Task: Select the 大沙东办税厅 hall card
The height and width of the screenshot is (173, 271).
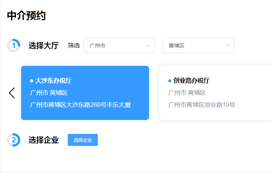Action: (x=85, y=93)
